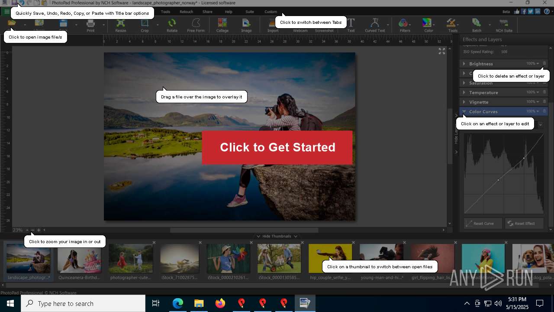The image size is (554, 312).
Task: Delete the Vignette effect with trash icon
Action: 544,101
